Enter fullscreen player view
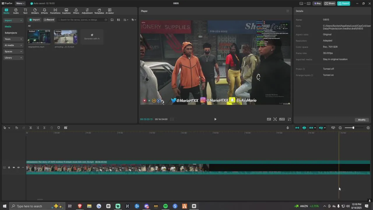 289,119
